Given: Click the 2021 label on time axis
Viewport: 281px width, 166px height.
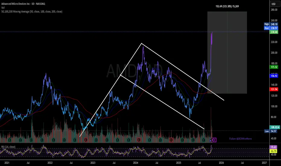Looking at the screenshot, I should pyautogui.click(x=7, y=163).
